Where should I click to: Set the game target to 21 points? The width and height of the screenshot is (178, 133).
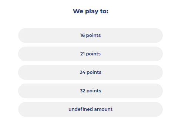[x=90, y=54]
